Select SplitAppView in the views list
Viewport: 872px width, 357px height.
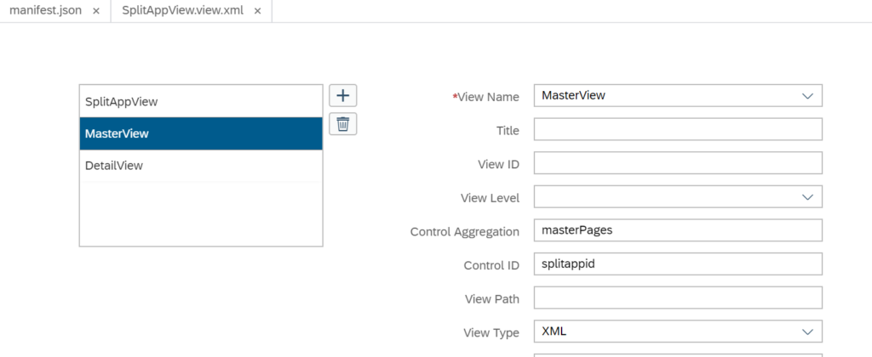pos(201,102)
